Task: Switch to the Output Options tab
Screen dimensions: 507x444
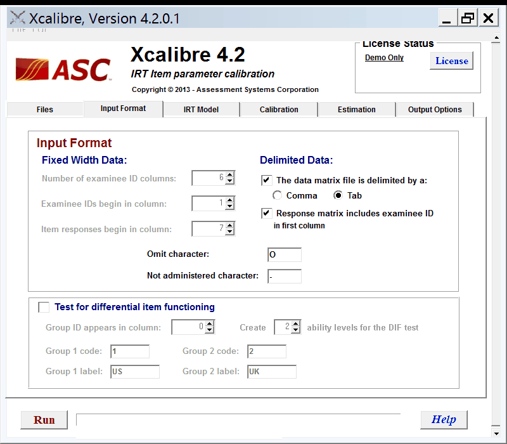Action: tap(435, 109)
